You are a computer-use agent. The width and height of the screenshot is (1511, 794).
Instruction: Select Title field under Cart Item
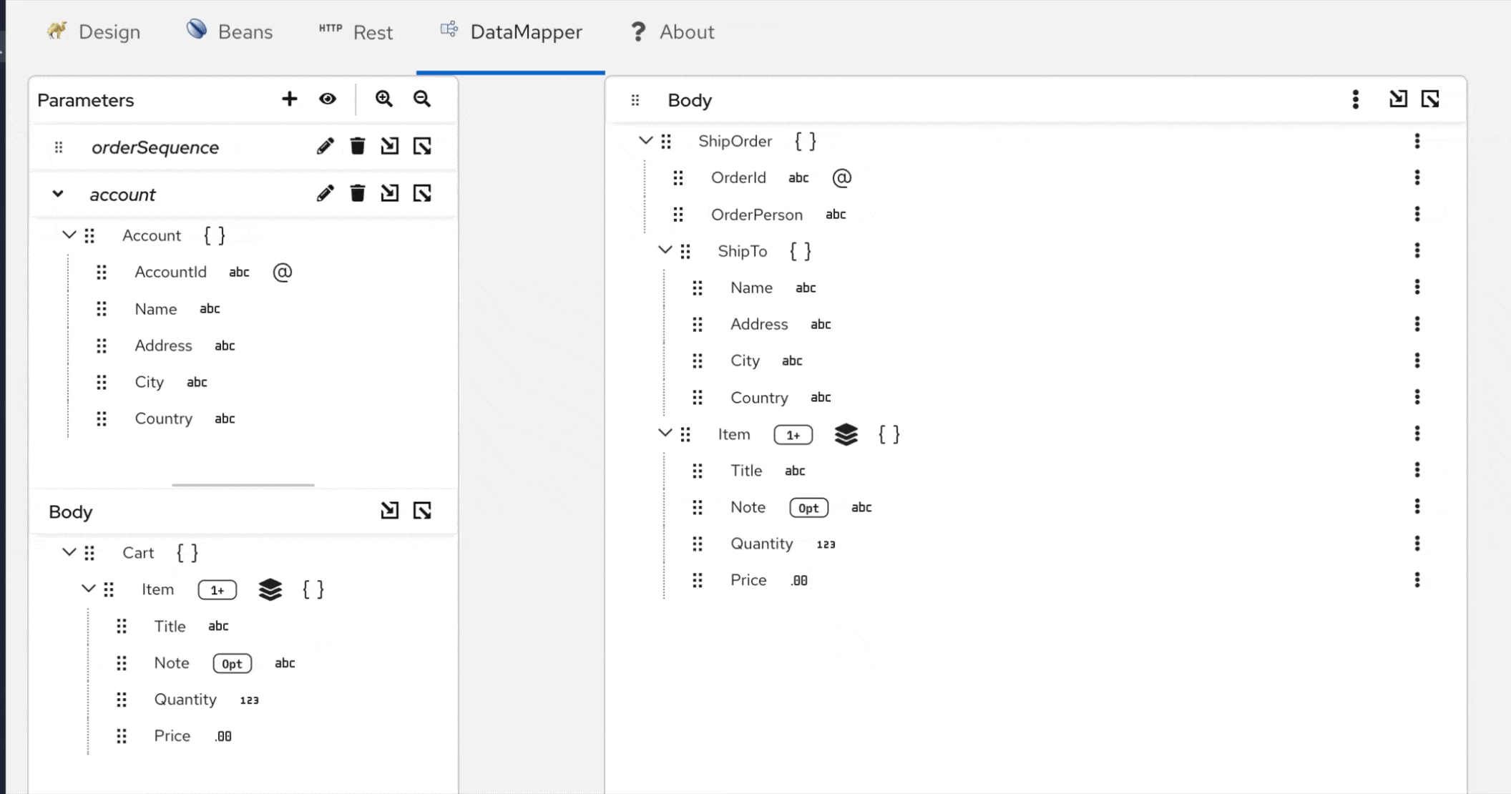(170, 627)
